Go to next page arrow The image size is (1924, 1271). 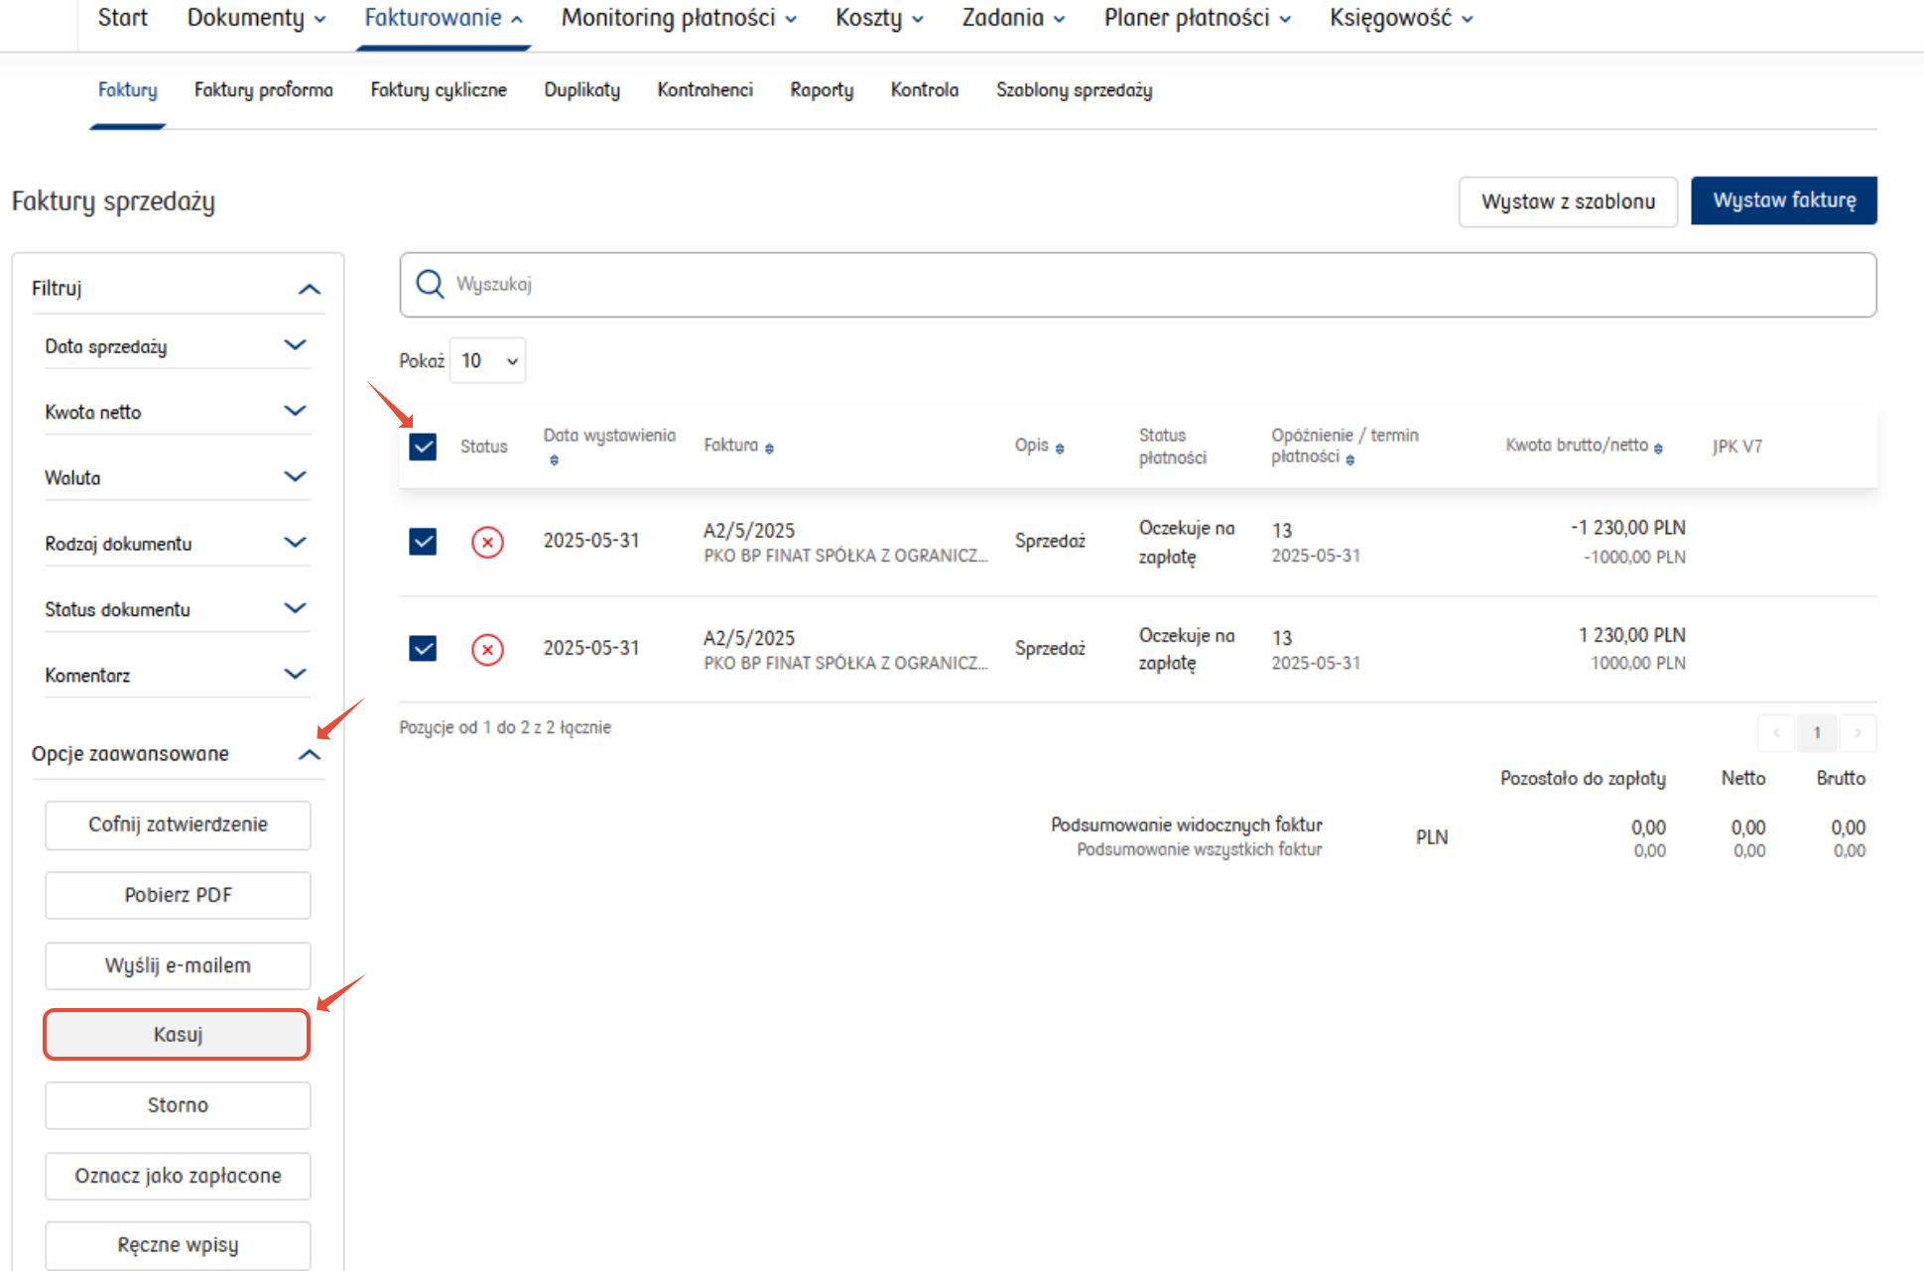[1858, 733]
